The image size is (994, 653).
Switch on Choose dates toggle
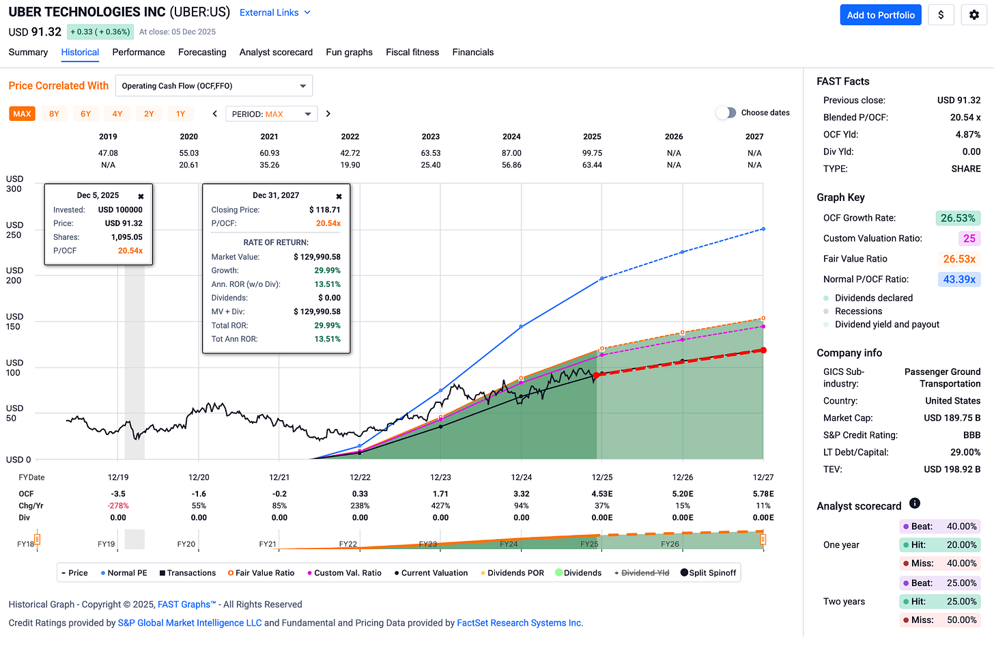click(x=726, y=113)
